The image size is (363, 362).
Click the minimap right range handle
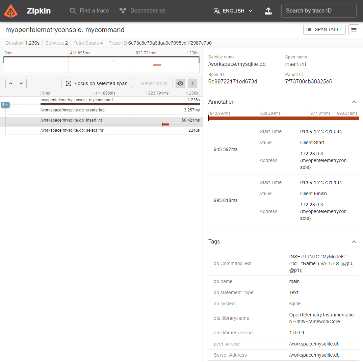(x=199, y=60)
